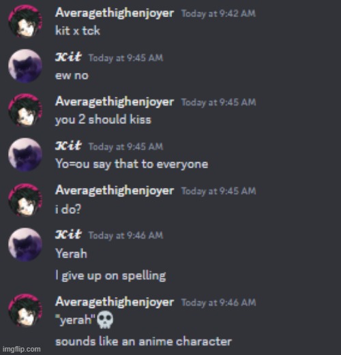Screen dimensions: 341x355
Task: Click Averagethighenjoyer username above 'you 2 should kiss'
Action: pos(115,102)
